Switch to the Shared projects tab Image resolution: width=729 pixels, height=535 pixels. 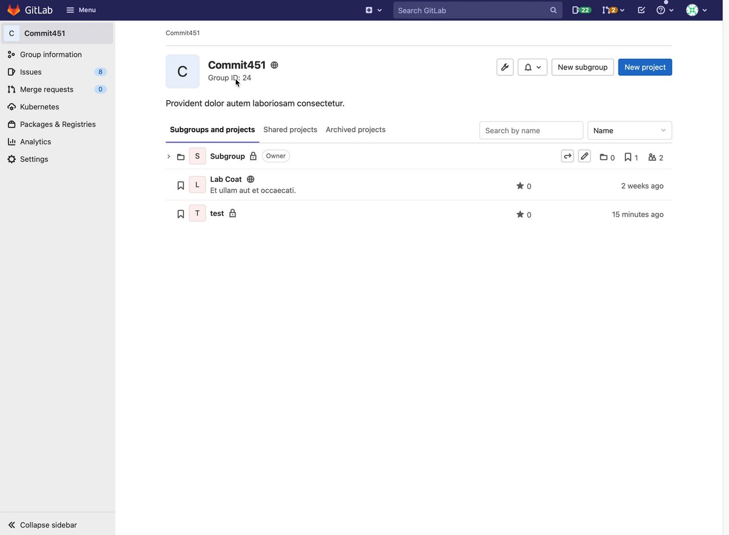290,130
